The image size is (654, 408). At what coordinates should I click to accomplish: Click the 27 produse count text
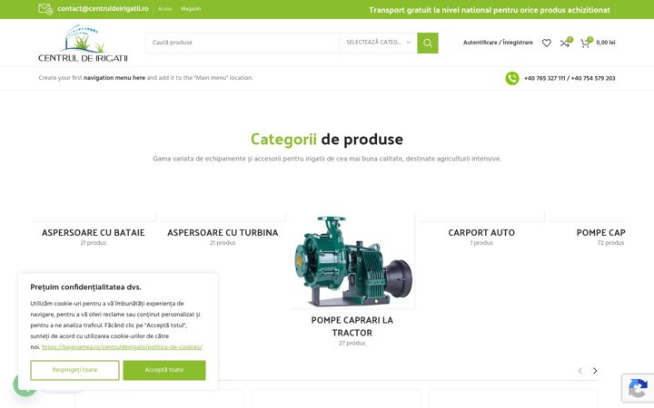(352, 344)
